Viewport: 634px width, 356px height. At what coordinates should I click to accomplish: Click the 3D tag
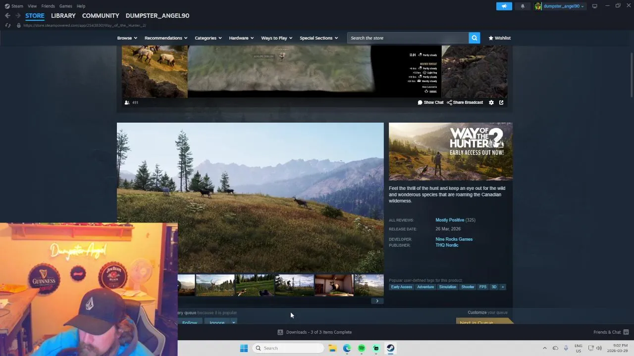pyautogui.click(x=494, y=287)
